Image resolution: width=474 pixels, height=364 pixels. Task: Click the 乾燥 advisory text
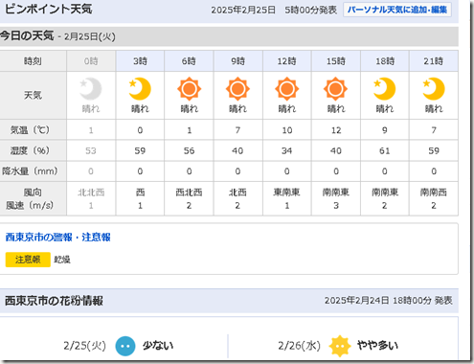[x=62, y=260]
